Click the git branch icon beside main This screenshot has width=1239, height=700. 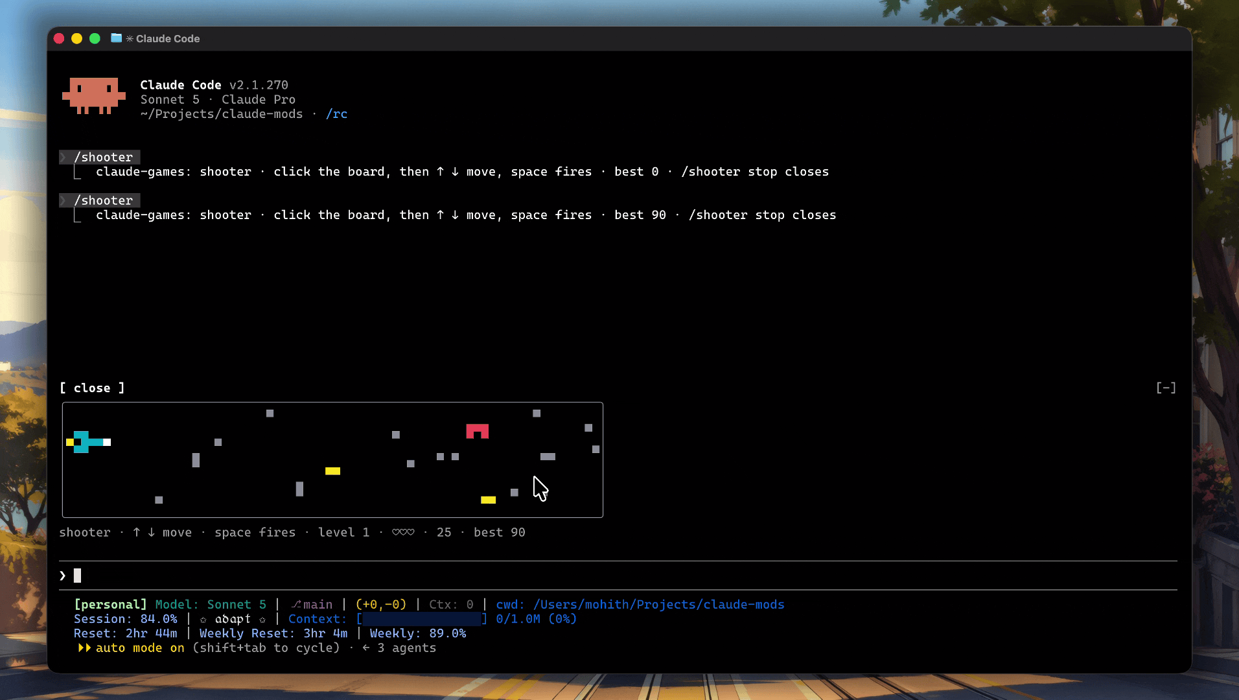click(x=296, y=605)
